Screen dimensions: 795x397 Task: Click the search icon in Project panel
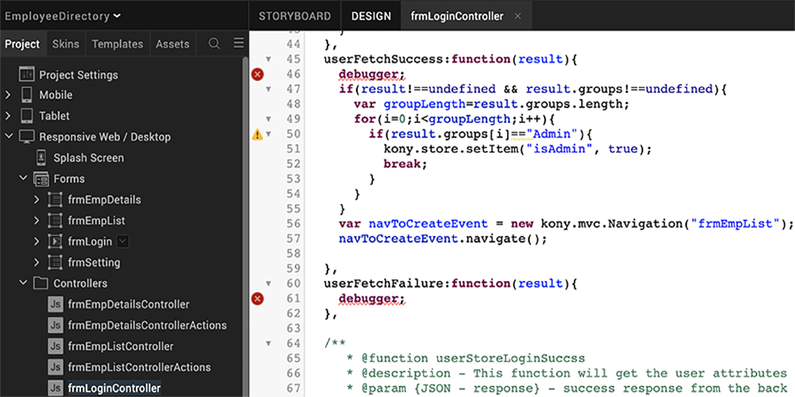(x=214, y=44)
